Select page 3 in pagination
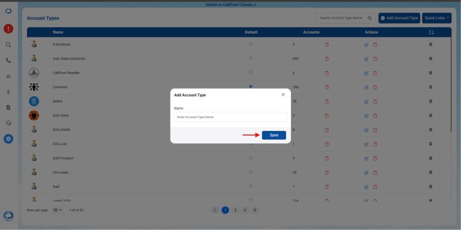 245,210
